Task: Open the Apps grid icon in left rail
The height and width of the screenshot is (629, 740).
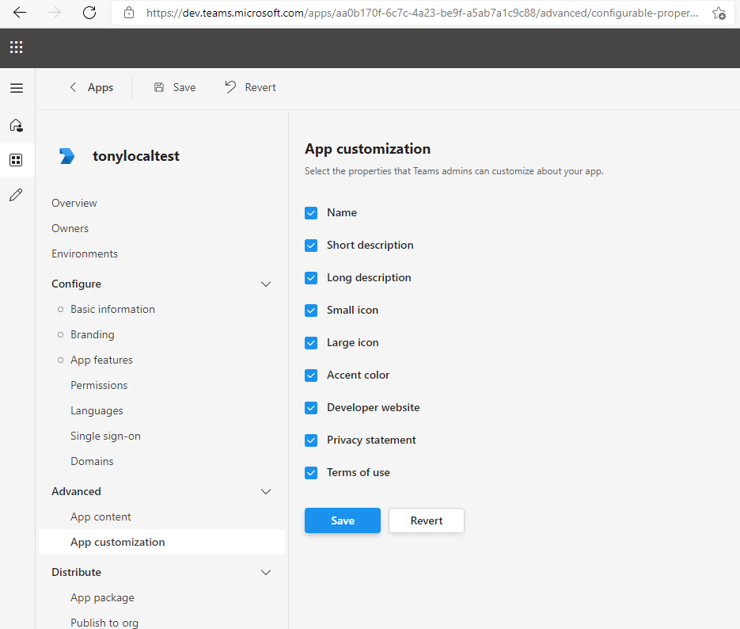Action: point(16,160)
